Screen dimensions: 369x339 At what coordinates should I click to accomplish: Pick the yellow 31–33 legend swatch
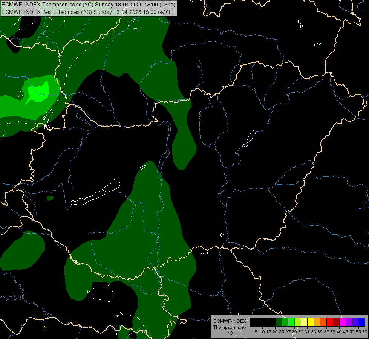click(x=311, y=322)
